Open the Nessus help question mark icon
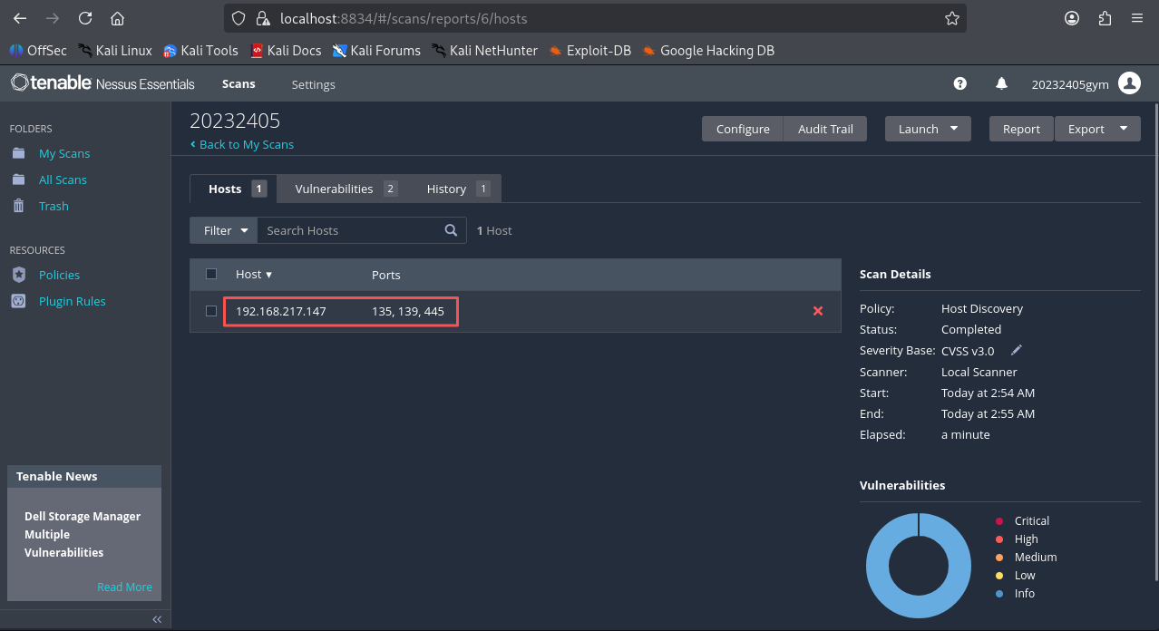The width and height of the screenshot is (1159, 631). [960, 83]
